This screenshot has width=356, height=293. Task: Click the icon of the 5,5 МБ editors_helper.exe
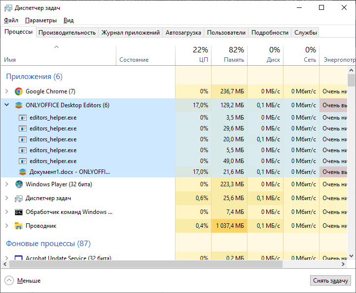point(23,150)
